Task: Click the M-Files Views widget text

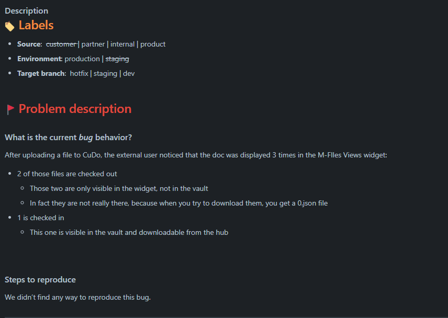Action: coord(352,155)
